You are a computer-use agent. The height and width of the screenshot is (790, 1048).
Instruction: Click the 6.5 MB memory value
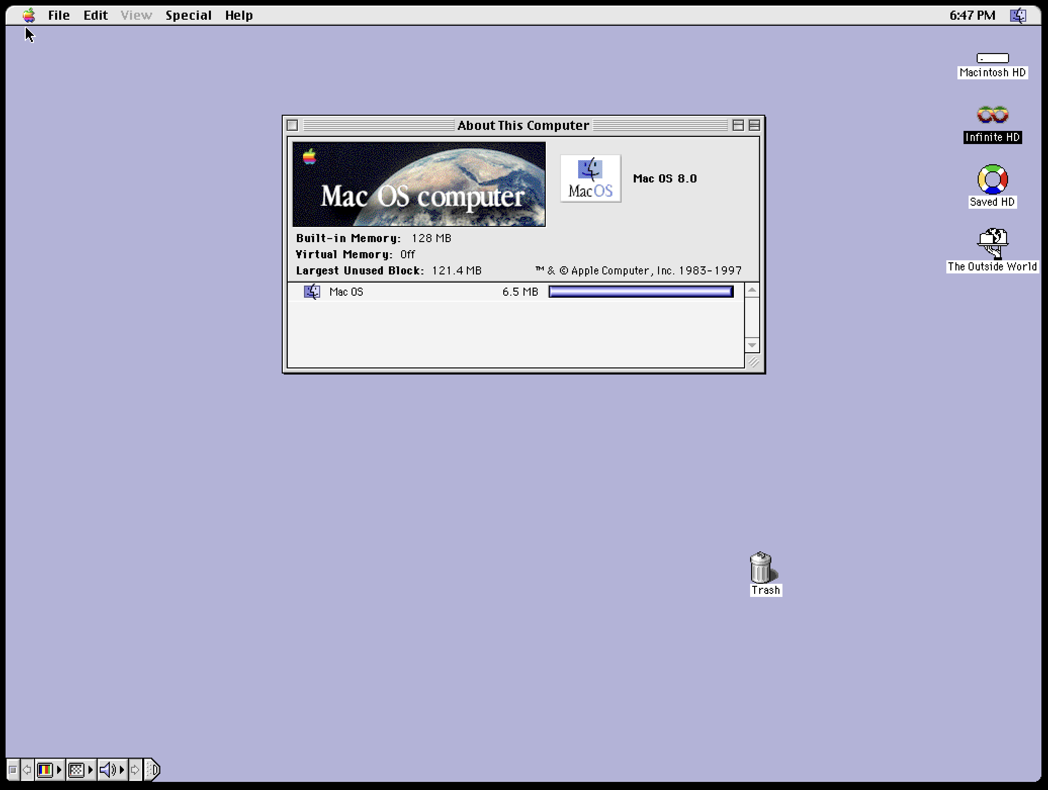[x=520, y=292]
